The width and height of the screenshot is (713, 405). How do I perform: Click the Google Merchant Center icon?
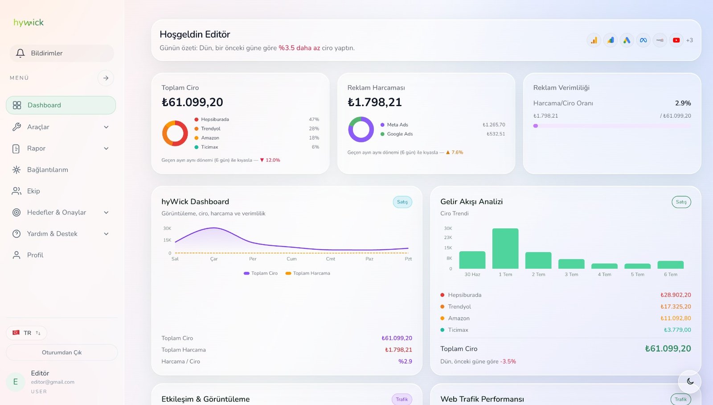pos(611,40)
